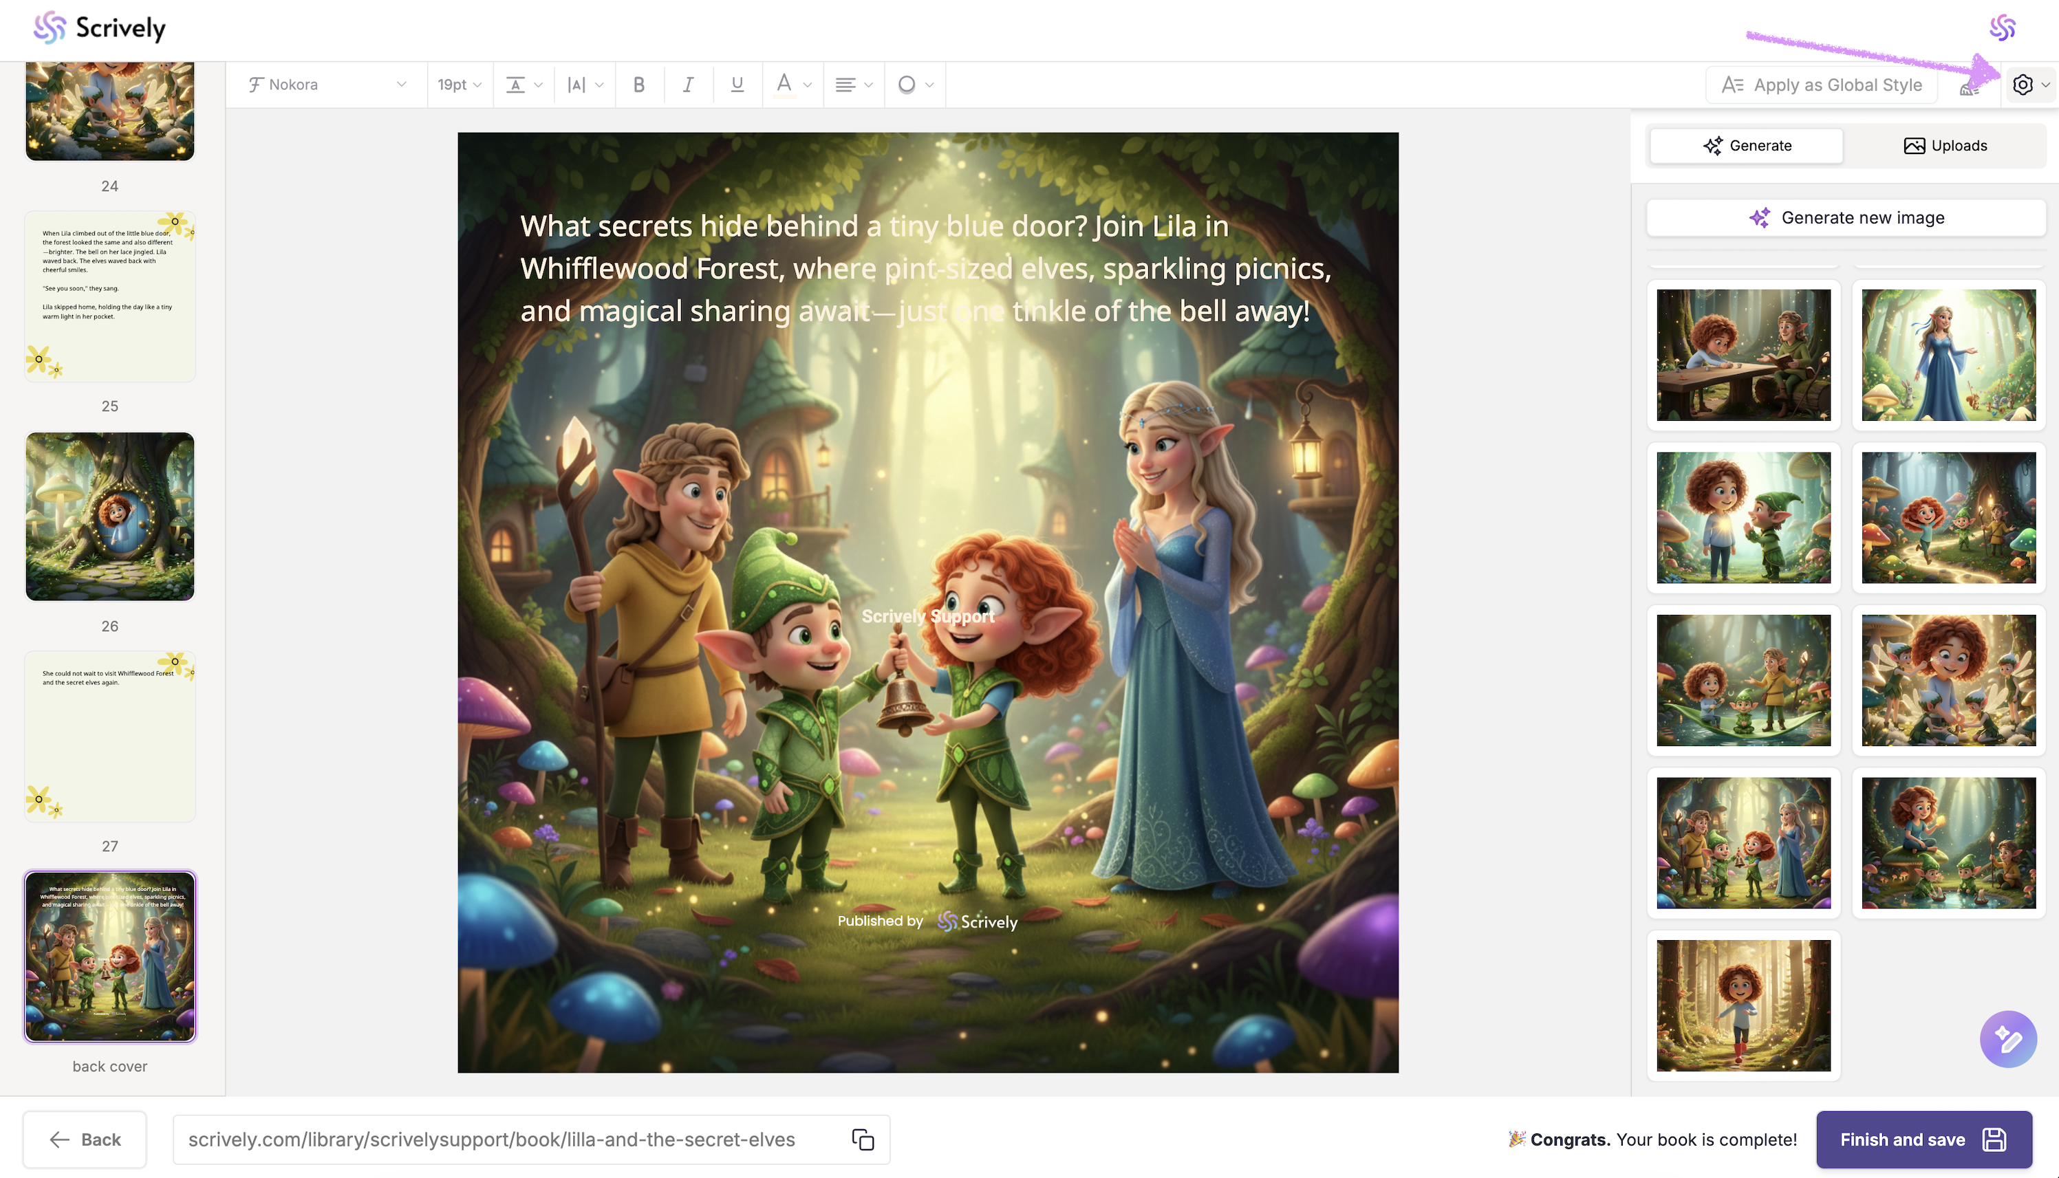This screenshot has width=2059, height=1178.
Task: Click Finish and save button
Action: (1923, 1139)
